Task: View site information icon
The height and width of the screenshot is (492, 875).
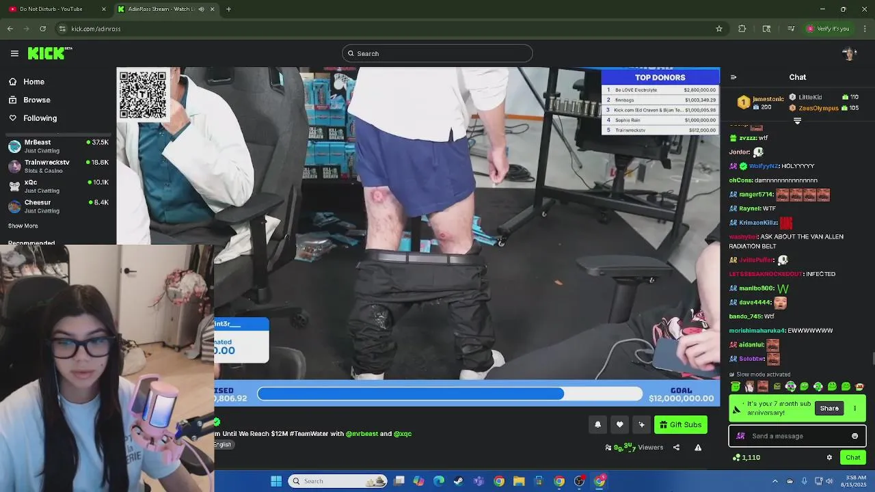Action: [x=62, y=29]
